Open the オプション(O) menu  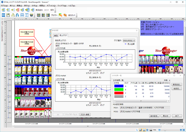(x=51, y=6)
